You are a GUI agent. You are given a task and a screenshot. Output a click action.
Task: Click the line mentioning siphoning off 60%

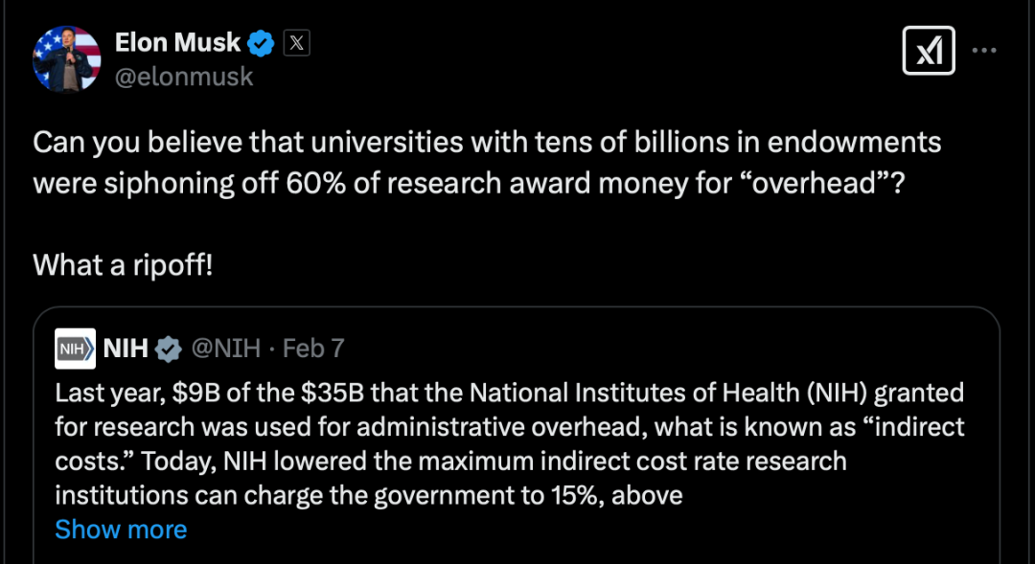coord(469,184)
